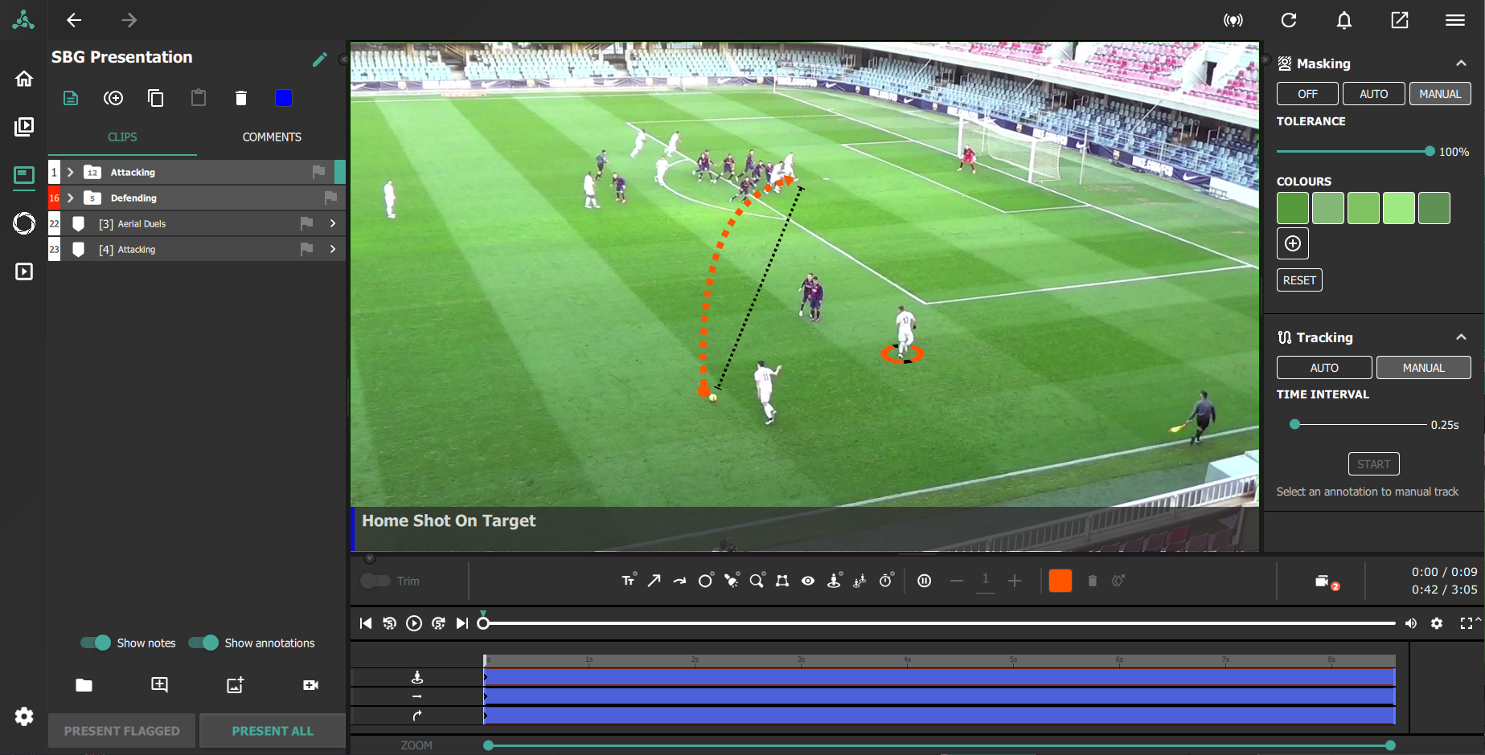The width and height of the screenshot is (1485, 755).
Task: Select the magnifier zoom tool
Action: (757, 580)
